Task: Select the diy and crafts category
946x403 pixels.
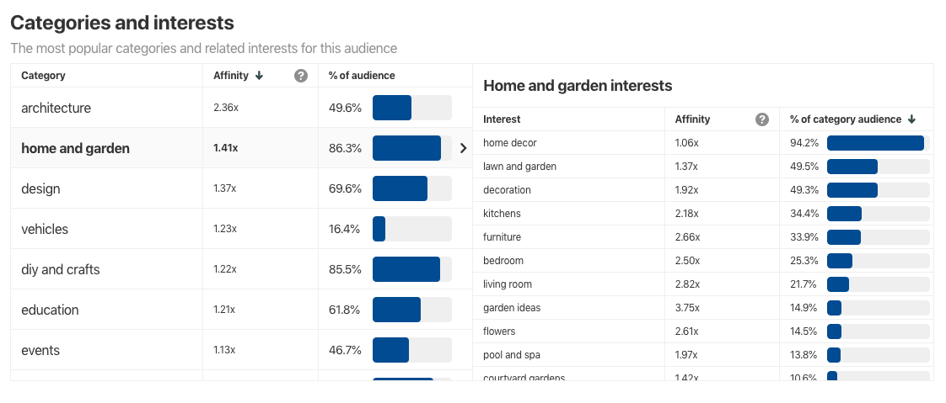Action: tap(61, 269)
